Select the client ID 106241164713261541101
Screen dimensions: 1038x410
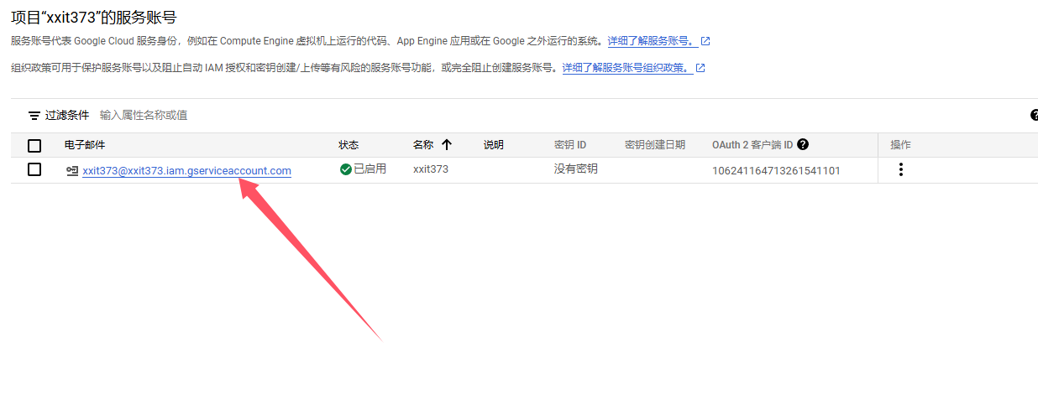pos(776,170)
